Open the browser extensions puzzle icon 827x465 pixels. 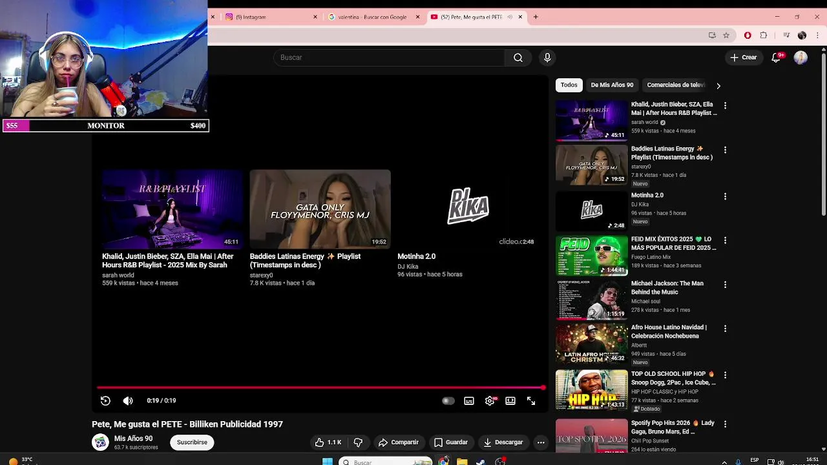coord(764,36)
